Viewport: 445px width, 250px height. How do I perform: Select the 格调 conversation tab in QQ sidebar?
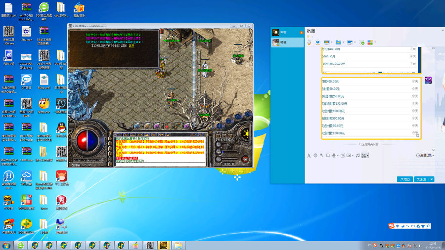click(x=287, y=42)
